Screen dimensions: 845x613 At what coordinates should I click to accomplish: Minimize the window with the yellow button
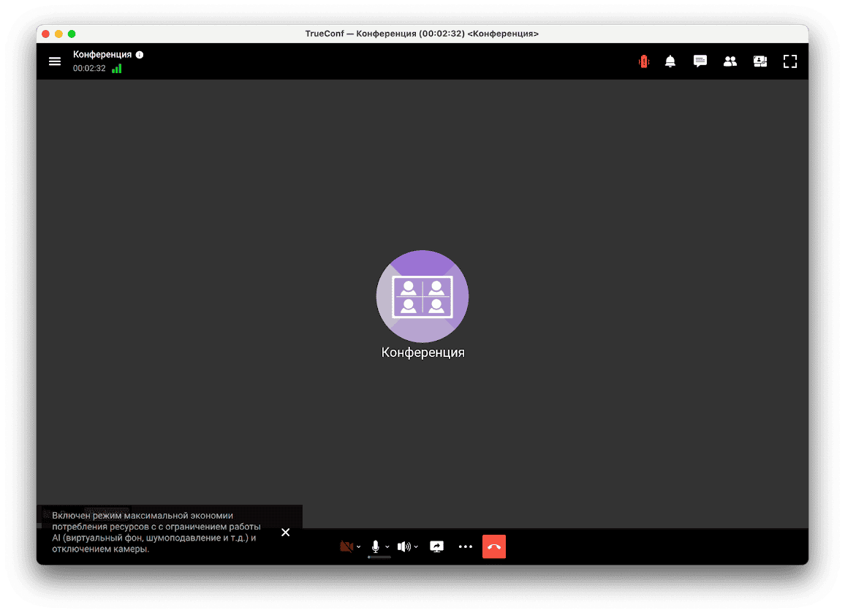58,34
